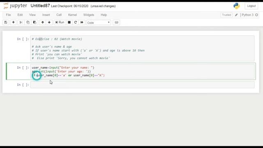Click the Logout button

tap(251, 6)
